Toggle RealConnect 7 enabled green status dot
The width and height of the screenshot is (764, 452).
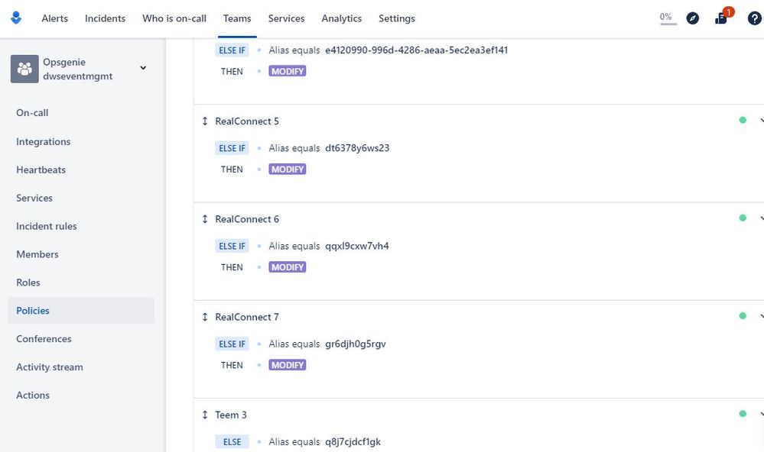click(x=743, y=316)
